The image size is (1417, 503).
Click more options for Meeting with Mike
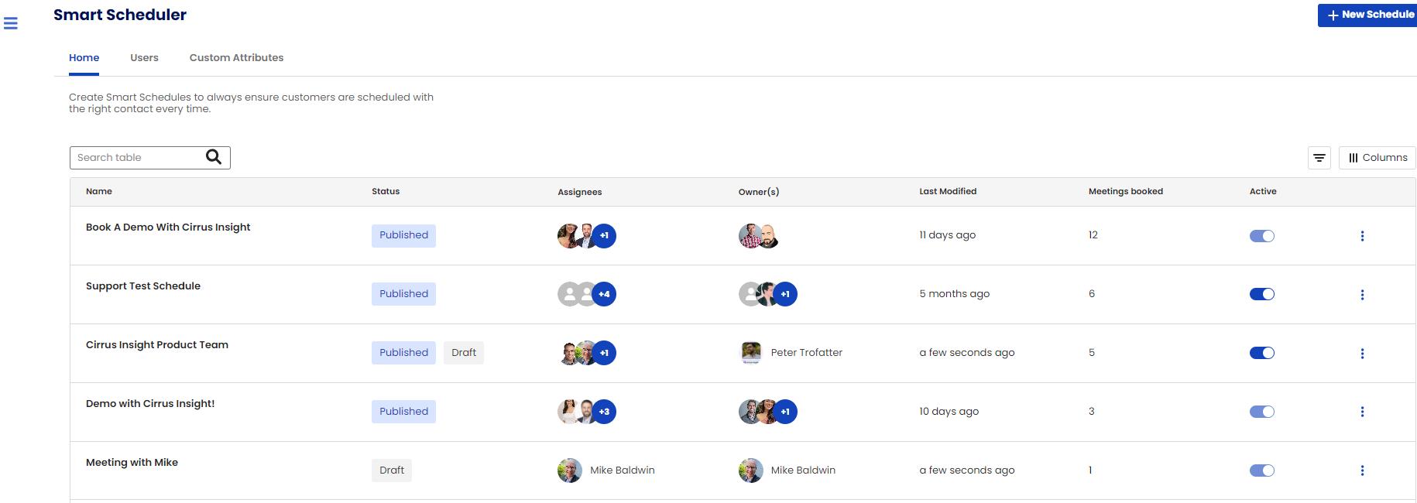click(1362, 470)
